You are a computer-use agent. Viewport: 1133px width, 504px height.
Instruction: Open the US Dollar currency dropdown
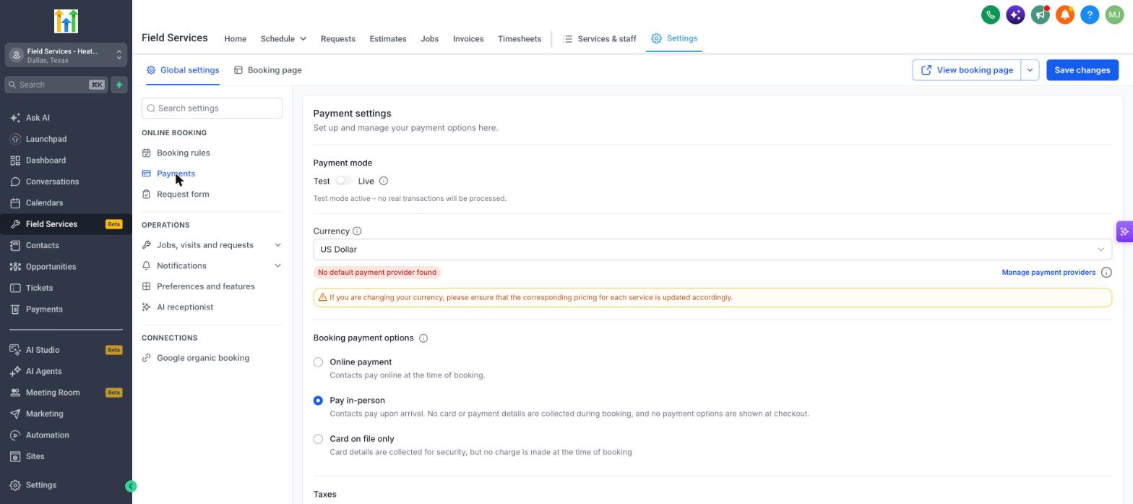point(712,249)
